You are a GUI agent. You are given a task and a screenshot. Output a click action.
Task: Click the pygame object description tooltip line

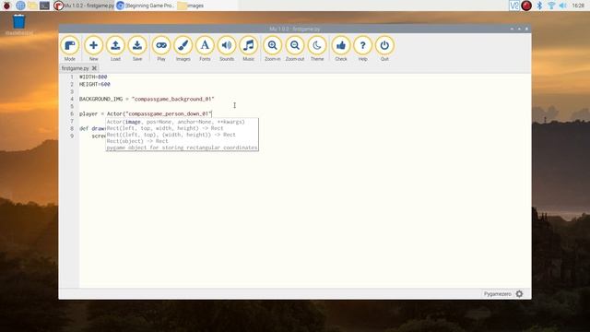[183, 148]
